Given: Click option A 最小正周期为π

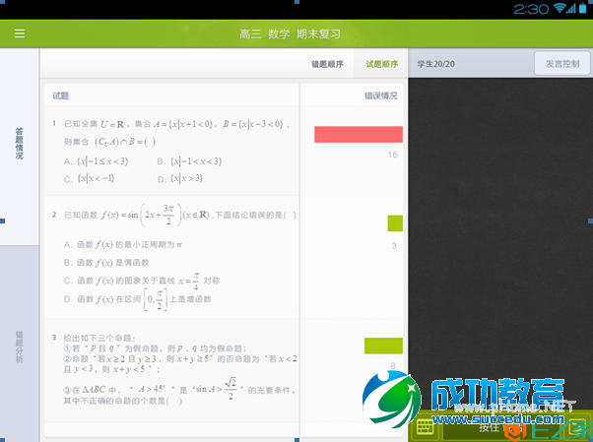Looking at the screenshot, I should [123, 245].
